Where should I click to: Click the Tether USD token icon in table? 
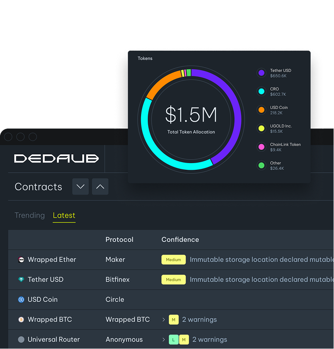[x=21, y=280]
